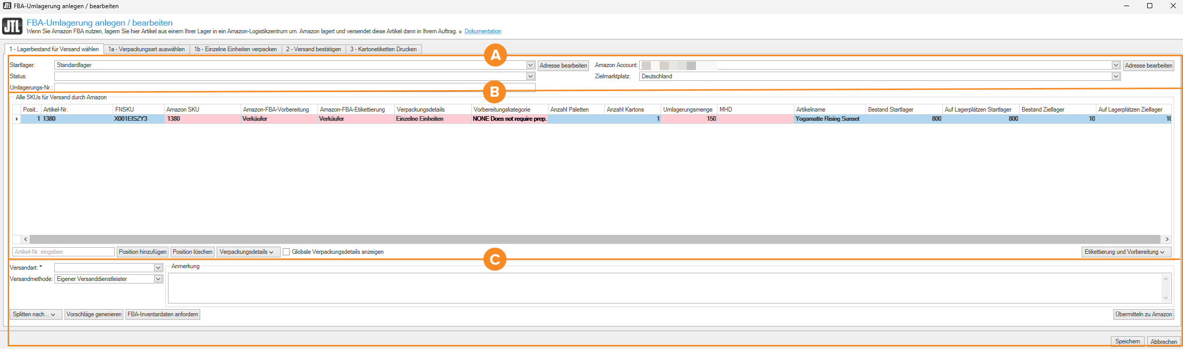Click the row selector arrow for position 1
Image resolution: width=1183 pixels, height=349 pixels.
click(17, 119)
